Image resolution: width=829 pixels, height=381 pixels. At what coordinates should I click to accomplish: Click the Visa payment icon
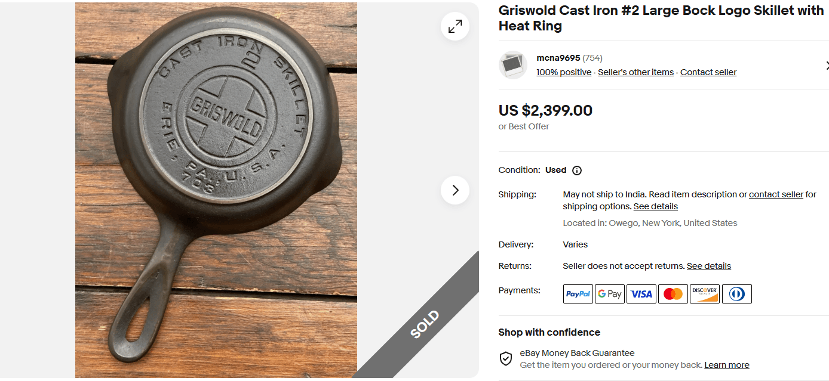coord(641,293)
